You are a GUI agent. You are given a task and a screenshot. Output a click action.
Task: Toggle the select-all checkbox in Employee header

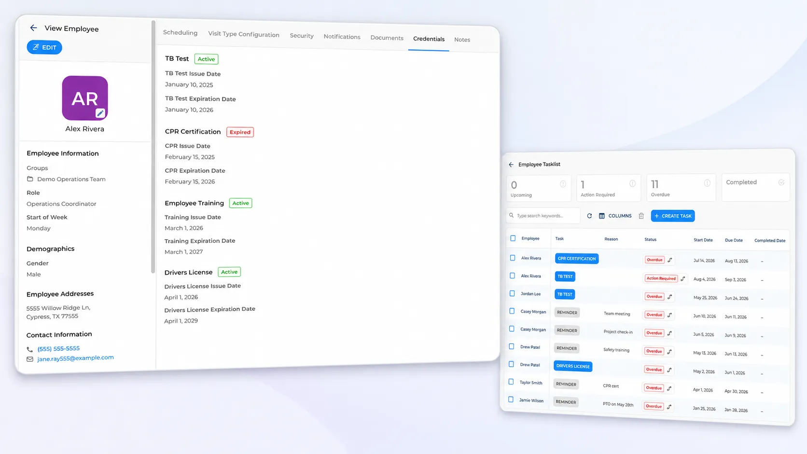(x=513, y=238)
